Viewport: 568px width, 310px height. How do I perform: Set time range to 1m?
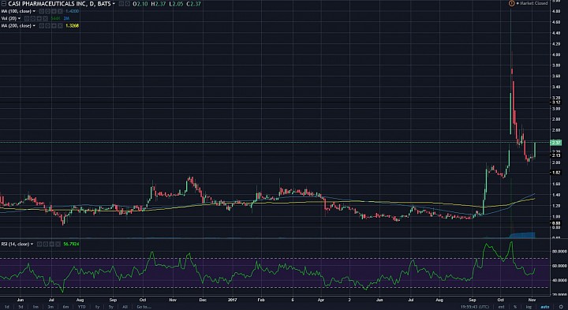(35, 307)
